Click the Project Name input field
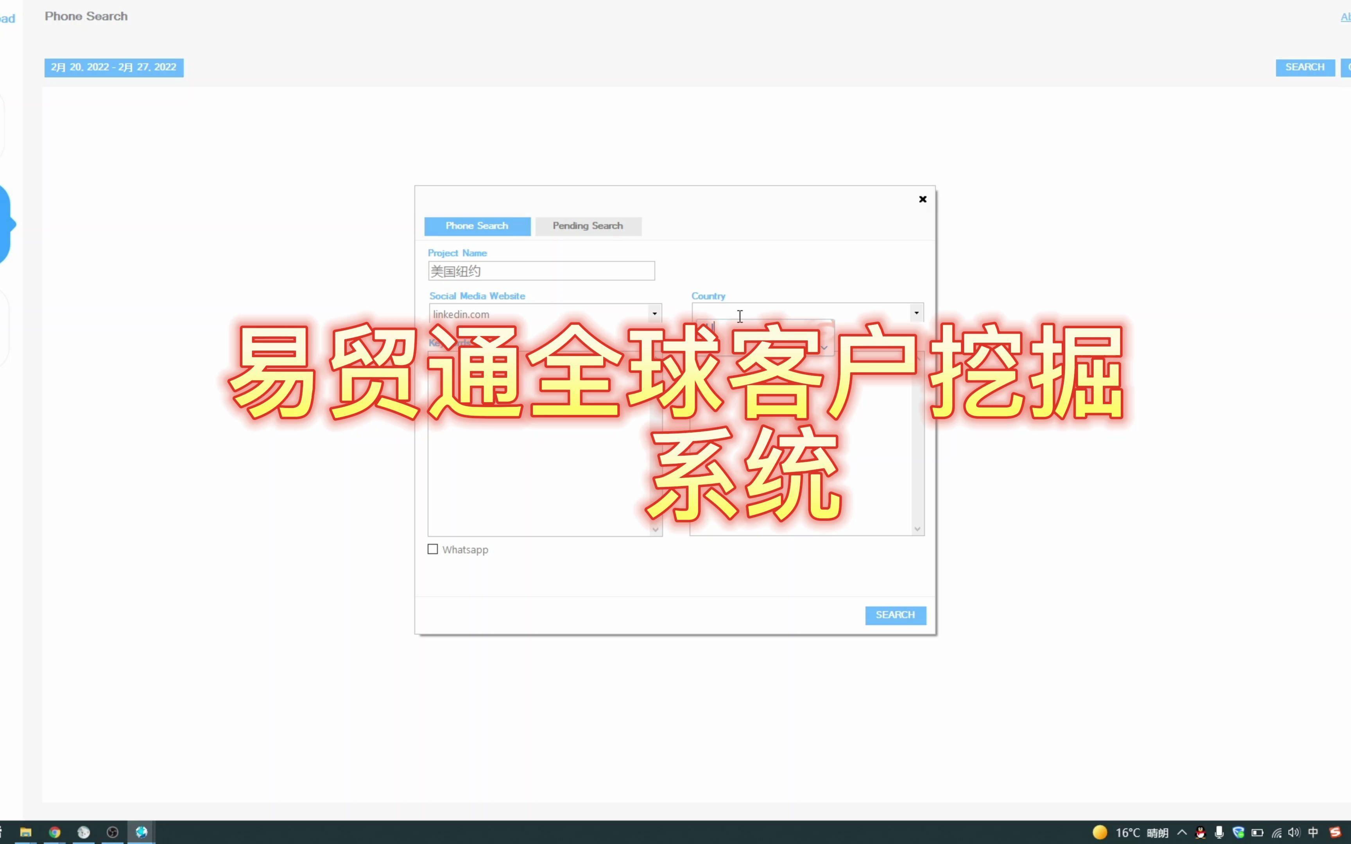 [x=541, y=271]
